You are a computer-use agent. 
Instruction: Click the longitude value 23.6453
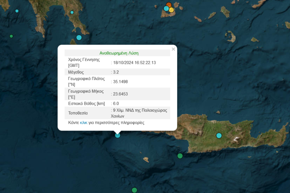pyautogui.click(x=120, y=94)
